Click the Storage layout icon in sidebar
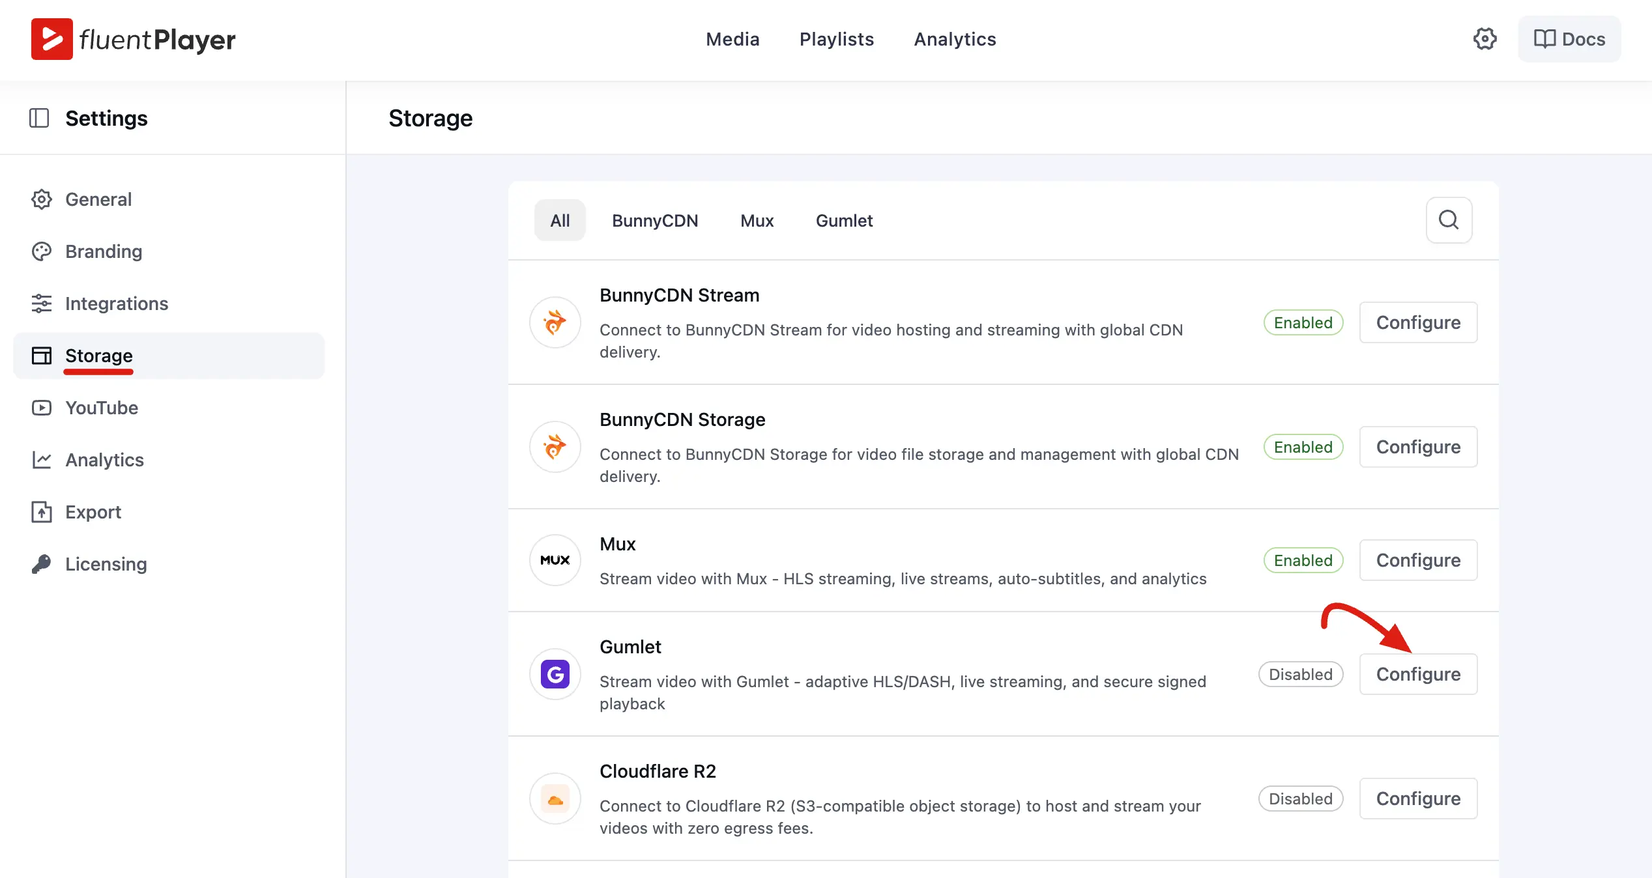The width and height of the screenshot is (1652, 878). 42,356
